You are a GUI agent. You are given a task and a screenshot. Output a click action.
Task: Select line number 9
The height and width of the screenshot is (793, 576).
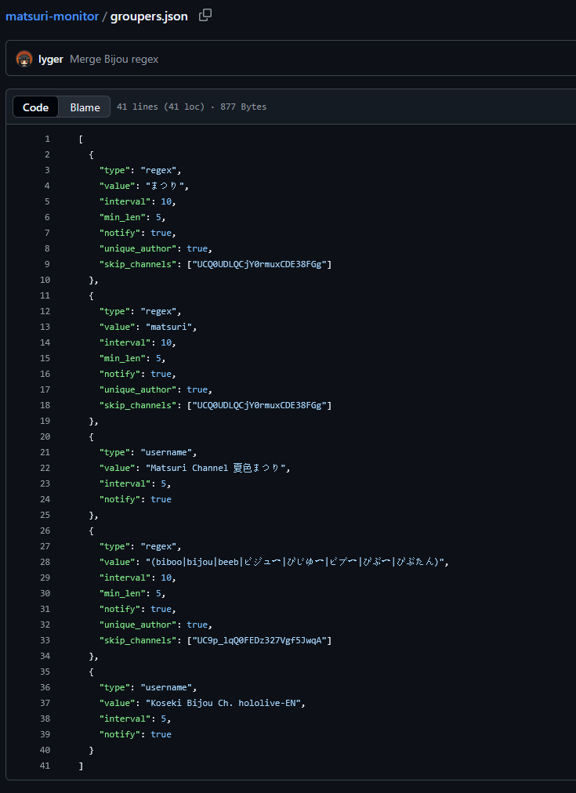(x=47, y=264)
